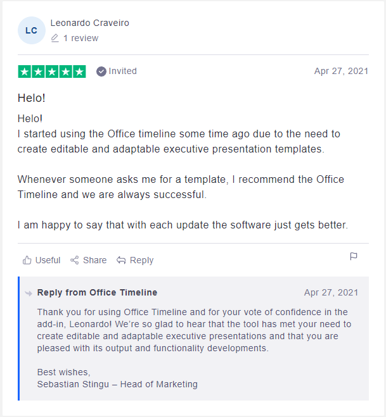This screenshot has height=417, width=386.
Task: Click the Helo! review title
Action: (31, 98)
